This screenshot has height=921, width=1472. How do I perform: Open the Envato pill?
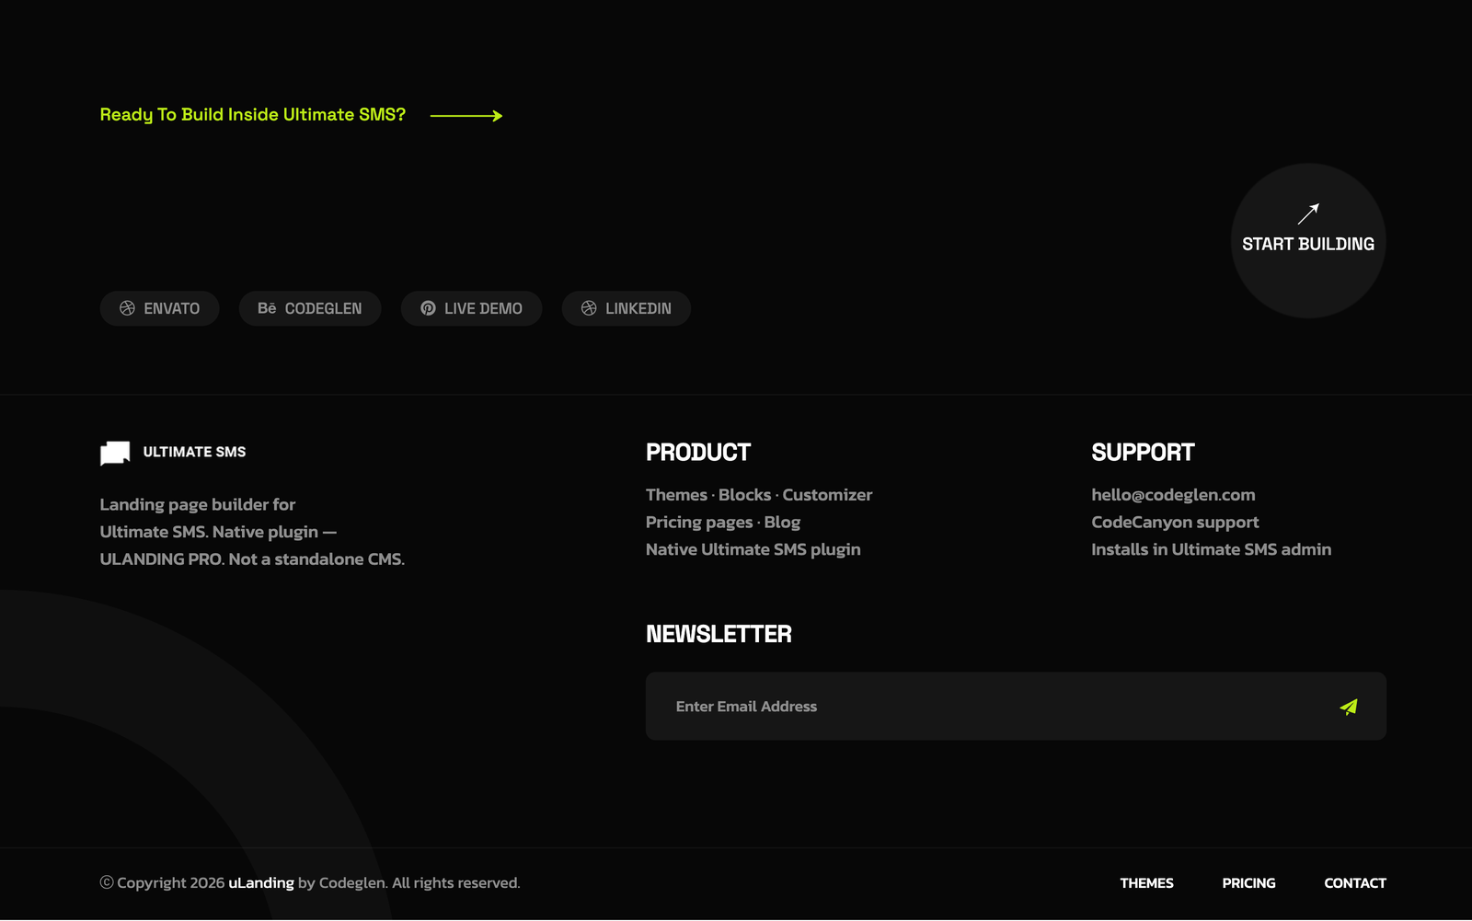click(159, 308)
